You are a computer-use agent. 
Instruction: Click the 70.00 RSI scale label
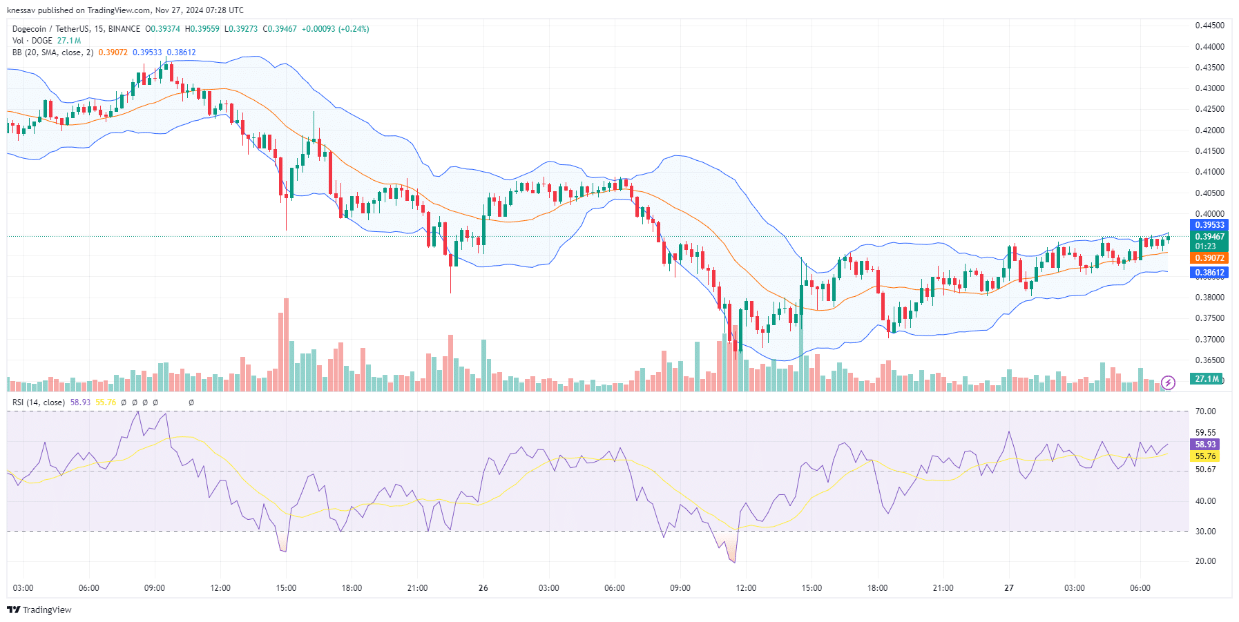pos(1205,411)
